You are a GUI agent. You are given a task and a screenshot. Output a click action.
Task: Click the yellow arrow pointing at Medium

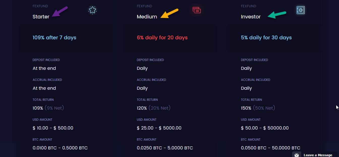[x=169, y=14]
